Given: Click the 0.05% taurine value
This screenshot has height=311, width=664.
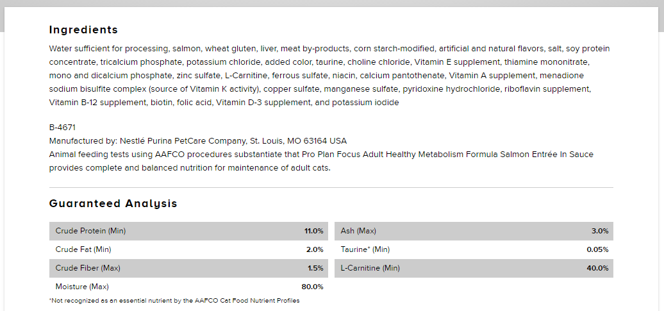Looking at the screenshot, I should [597, 249].
